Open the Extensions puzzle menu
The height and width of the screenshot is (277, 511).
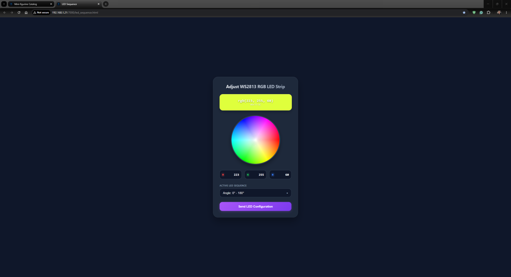489,12
